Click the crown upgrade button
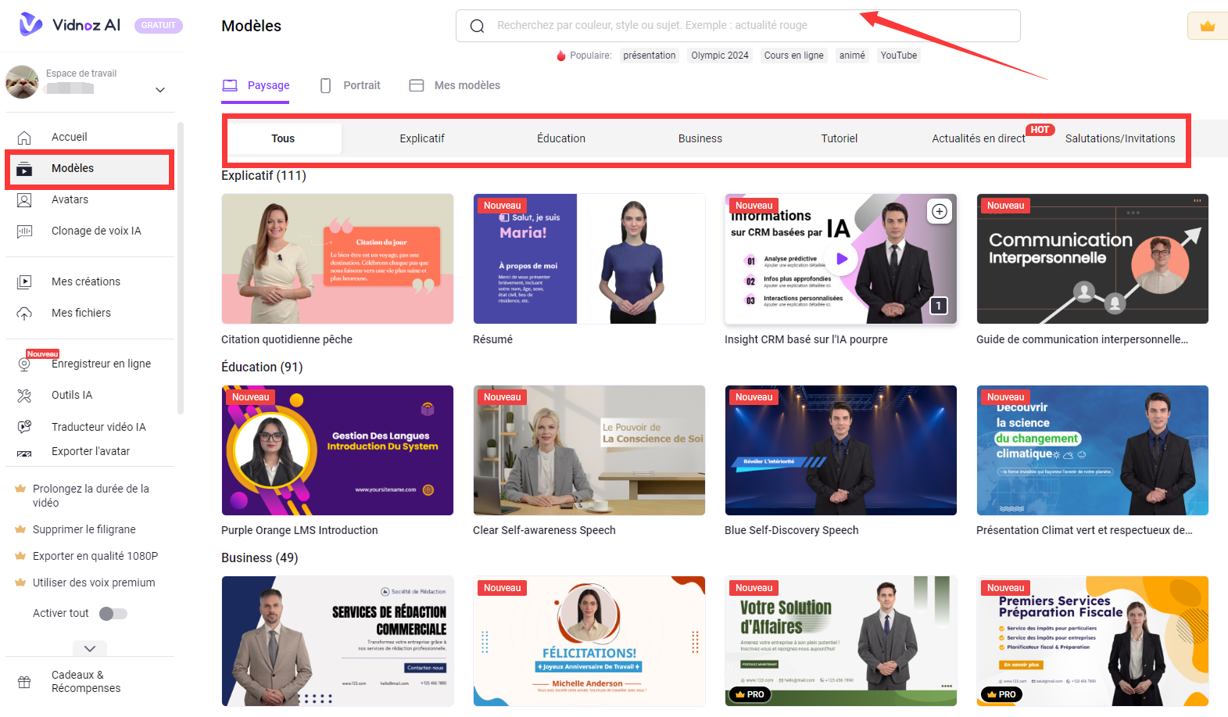 pyautogui.click(x=1208, y=26)
